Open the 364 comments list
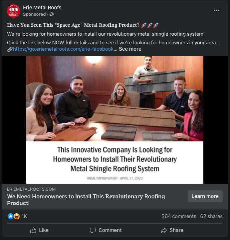Image resolution: width=230 pixels, height=240 pixels. [179, 216]
